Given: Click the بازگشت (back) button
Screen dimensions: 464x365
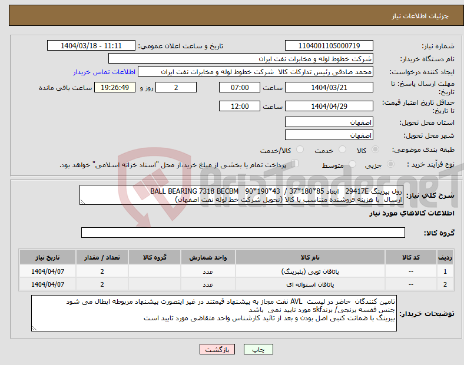Looking at the screenshot, I should coord(217,349).
